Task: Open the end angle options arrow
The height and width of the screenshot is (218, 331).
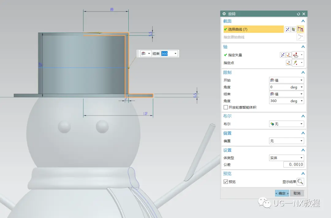Action: [x=302, y=101]
